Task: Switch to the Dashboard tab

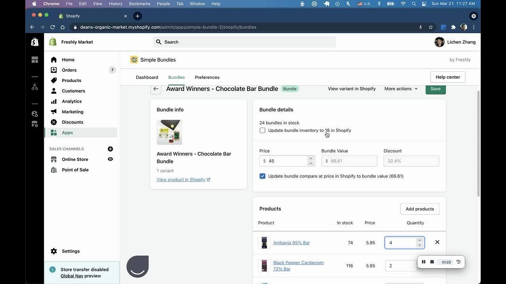Action: [x=147, y=77]
